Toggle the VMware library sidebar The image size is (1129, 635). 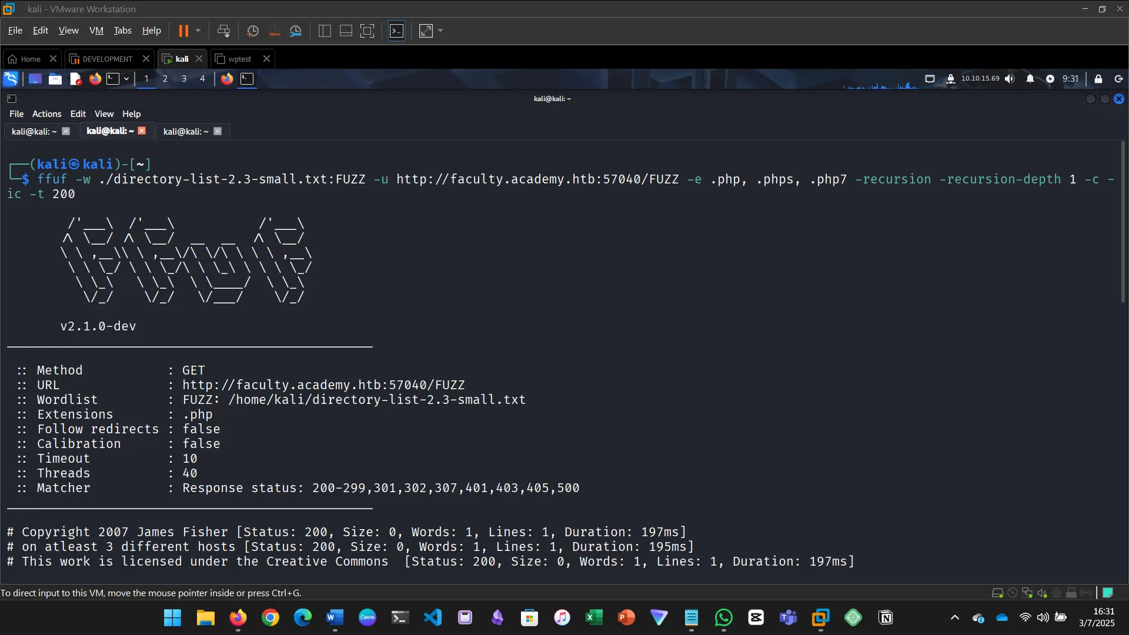pyautogui.click(x=324, y=31)
